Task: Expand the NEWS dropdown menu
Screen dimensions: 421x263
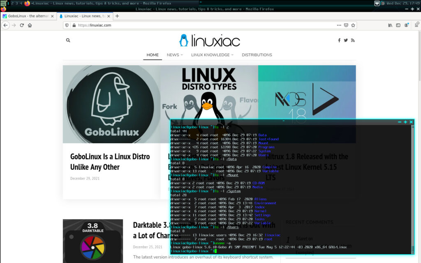Action: 175,55
